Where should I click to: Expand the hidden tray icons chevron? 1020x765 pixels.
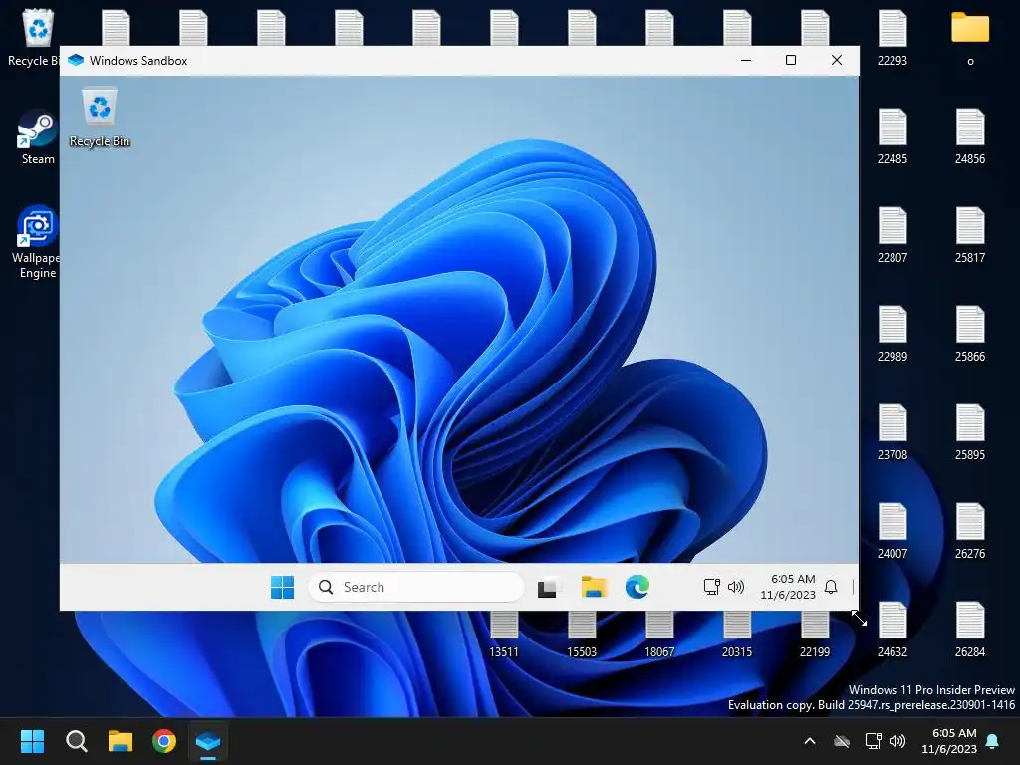810,741
